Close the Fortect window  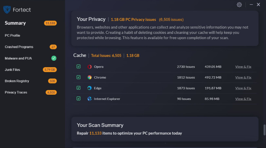258,4
